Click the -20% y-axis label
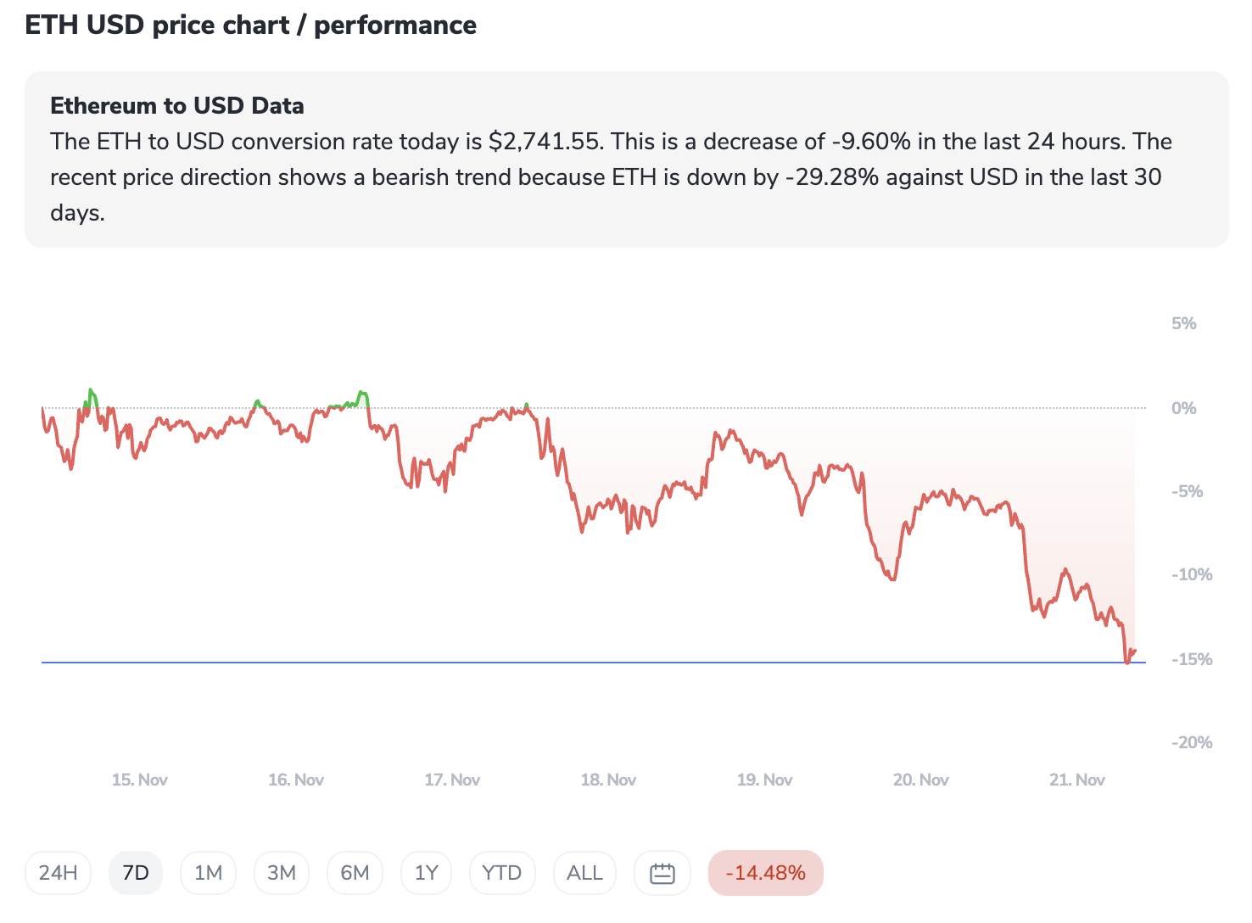Screen dimensions: 1252x923 [x=1191, y=742]
